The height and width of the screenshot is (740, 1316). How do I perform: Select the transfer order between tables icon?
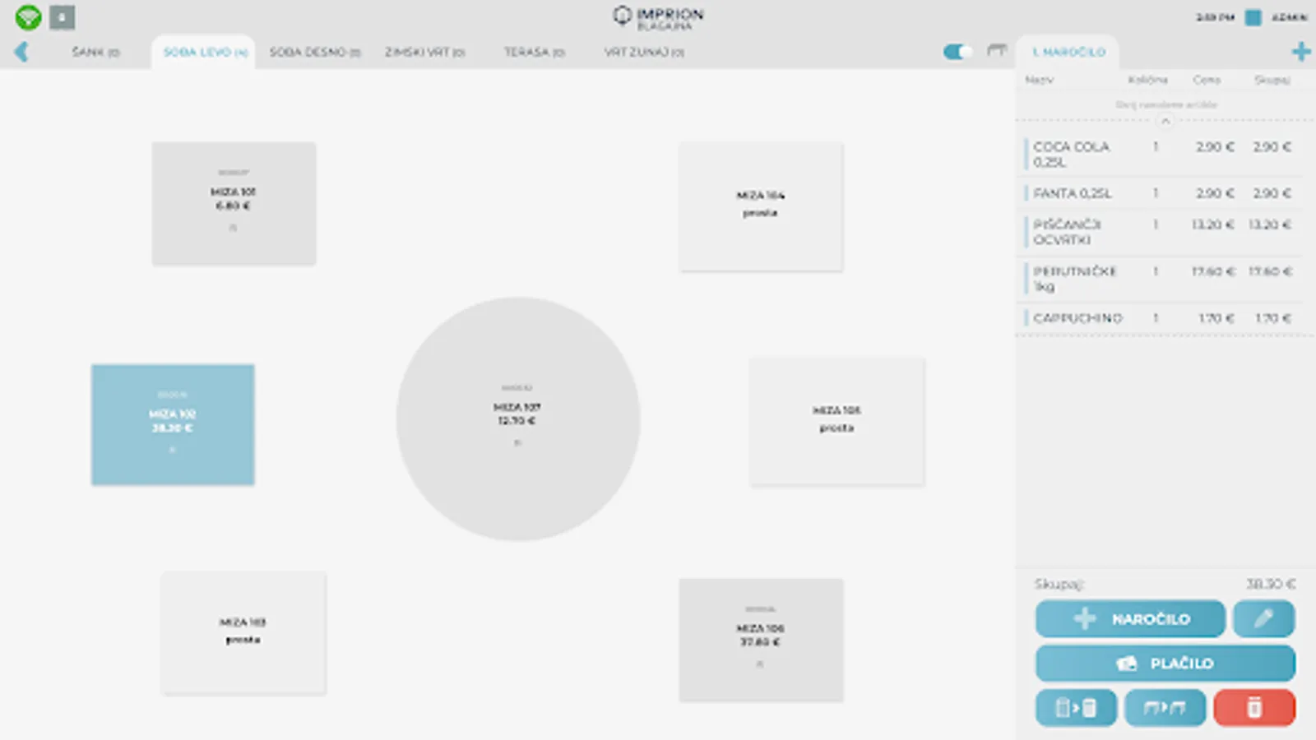(1165, 707)
